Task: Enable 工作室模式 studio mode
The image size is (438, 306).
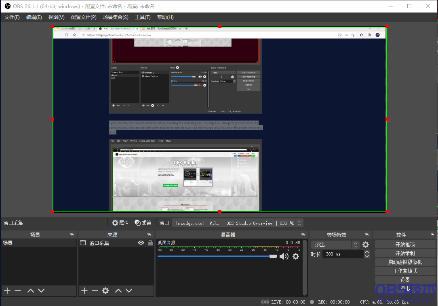Action: pyautogui.click(x=405, y=271)
